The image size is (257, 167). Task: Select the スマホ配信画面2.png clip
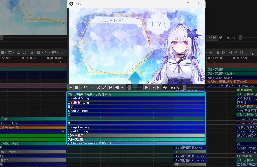pyautogui.click(x=190, y=148)
